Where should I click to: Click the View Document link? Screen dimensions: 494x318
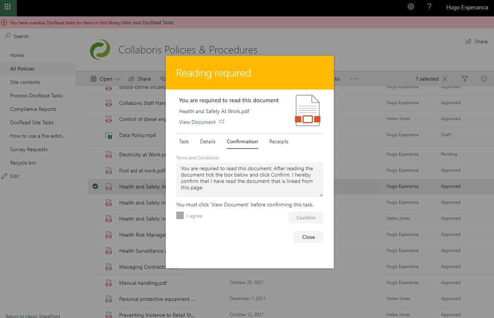coord(198,122)
